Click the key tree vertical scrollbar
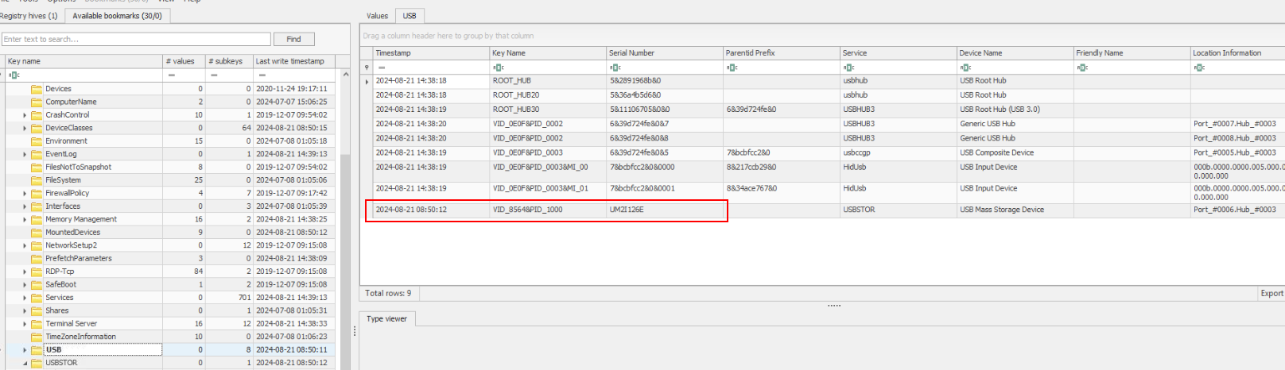The height and width of the screenshot is (370, 1285). pyautogui.click(x=345, y=238)
